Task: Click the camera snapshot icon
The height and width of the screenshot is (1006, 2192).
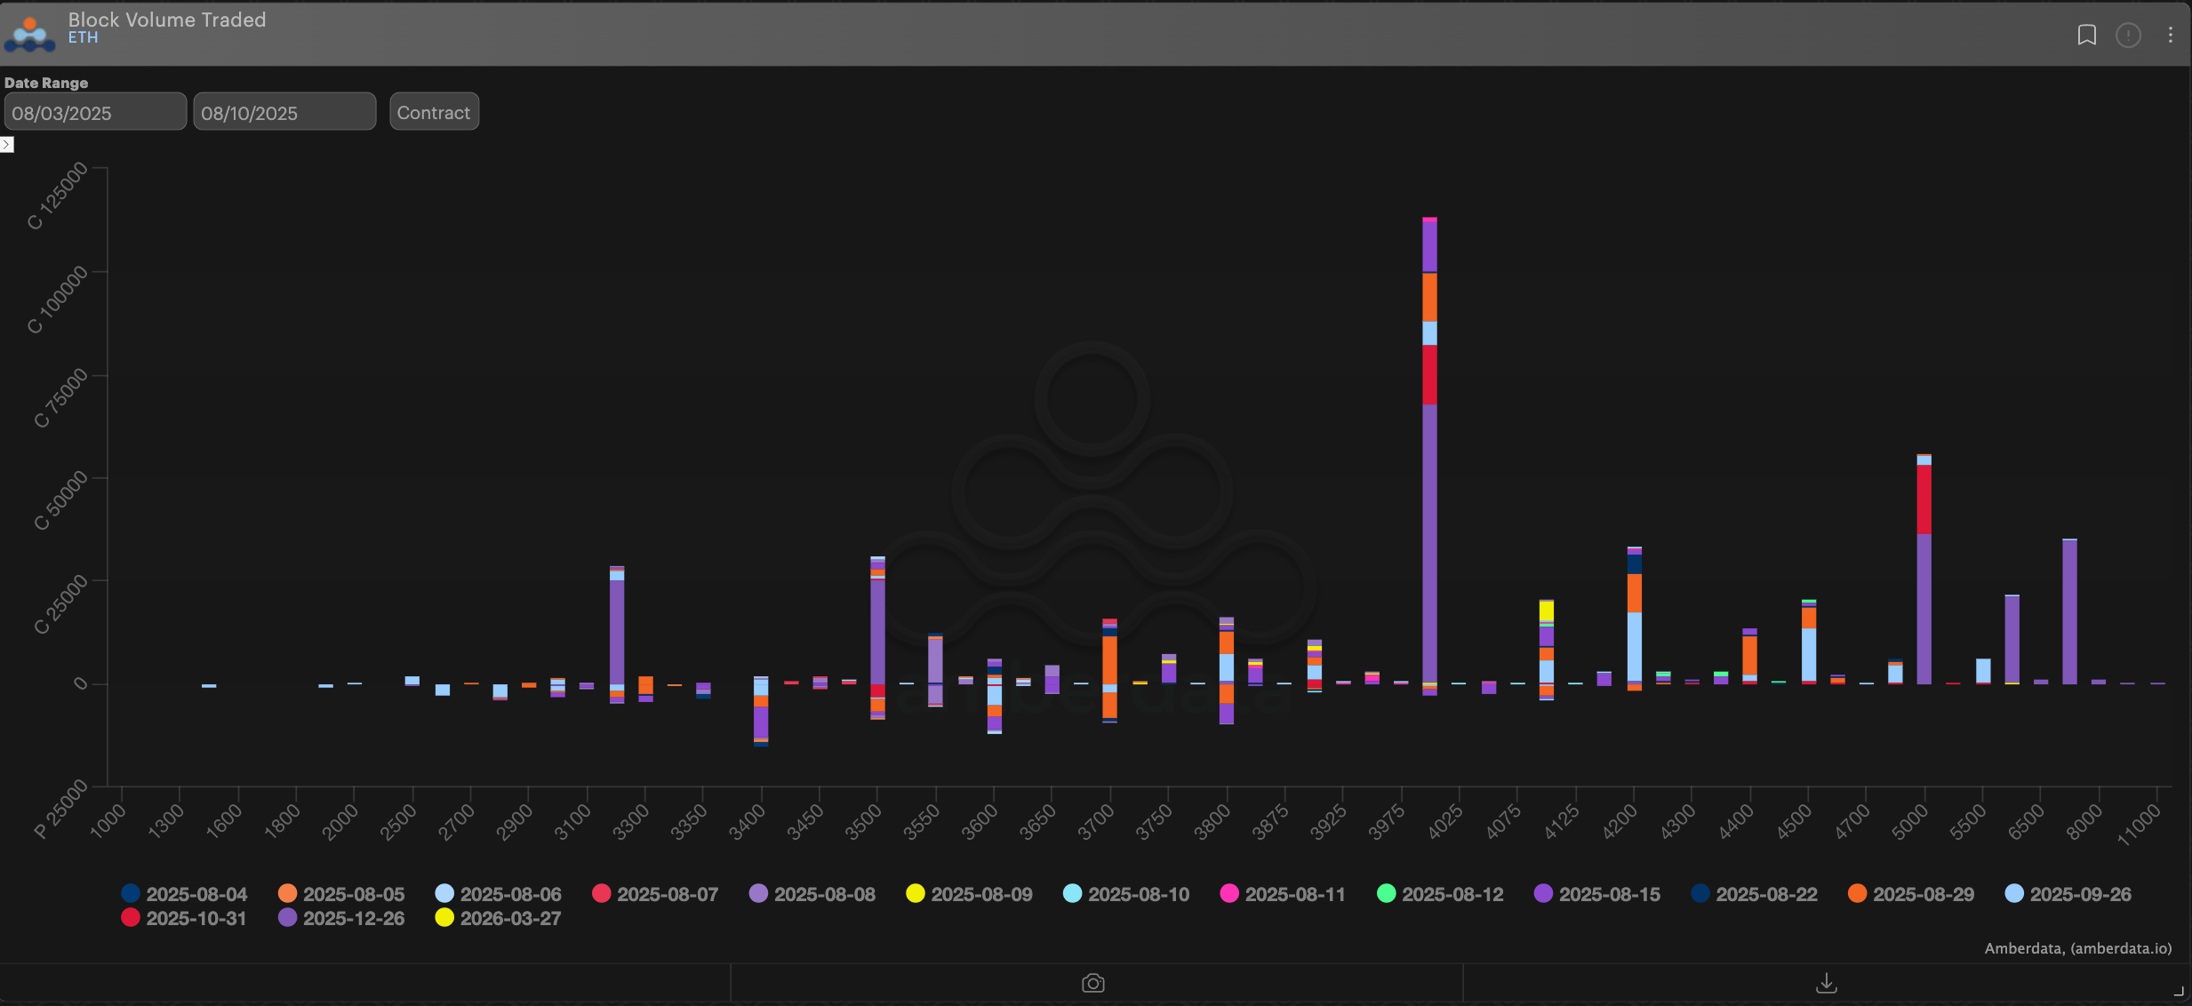Action: (x=1093, y=983)
